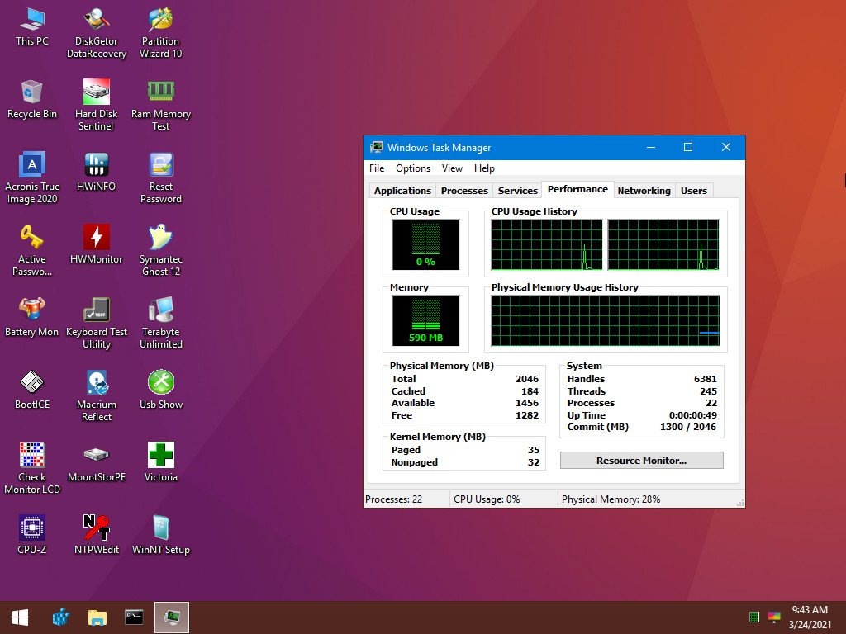The height and width of the screenshot is (634, 846).
Task: Click the Physical Memory Usage History graph
Action: pos(606,320)
